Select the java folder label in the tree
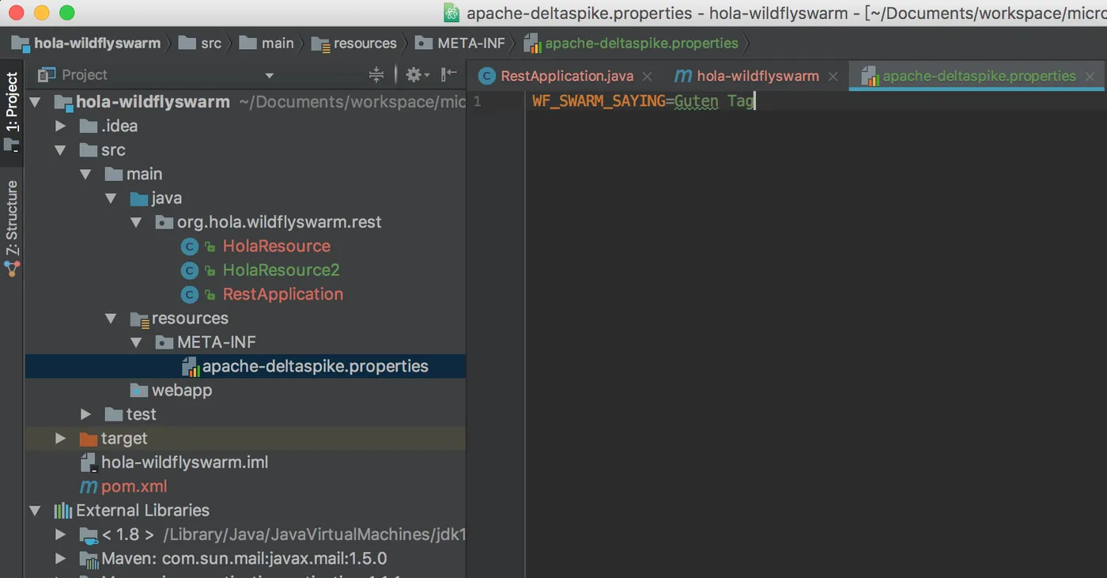The width and height of the screenshot is (1107, 578). [167, 198]
